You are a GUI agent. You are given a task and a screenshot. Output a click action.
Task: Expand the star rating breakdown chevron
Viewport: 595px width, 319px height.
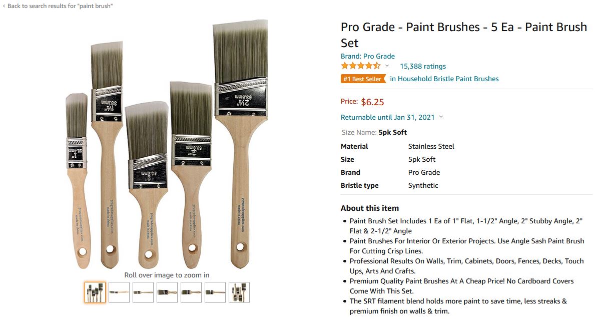click(x=387, y=66)
